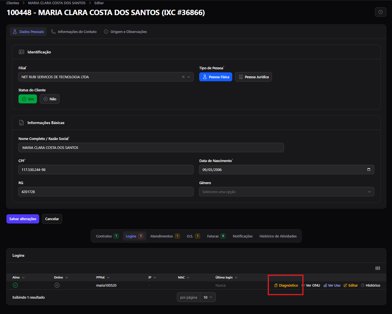Open the O.S. tab
The width and height of the screenshot is (392, 314).
(193, 236)
